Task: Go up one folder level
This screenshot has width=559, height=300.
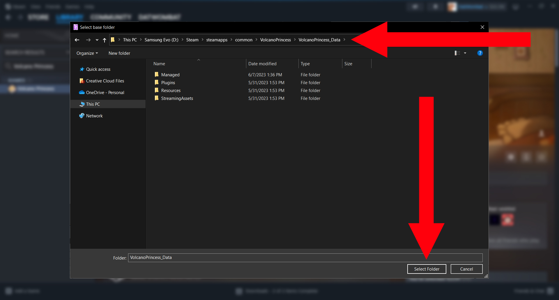Action: [105, 40]
